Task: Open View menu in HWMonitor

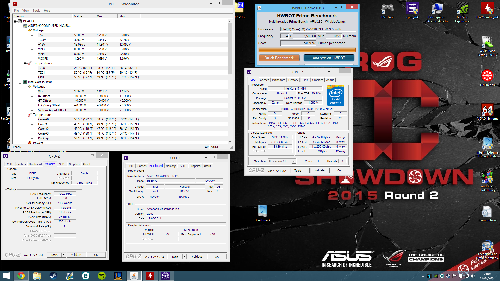Action: (26, 11)
